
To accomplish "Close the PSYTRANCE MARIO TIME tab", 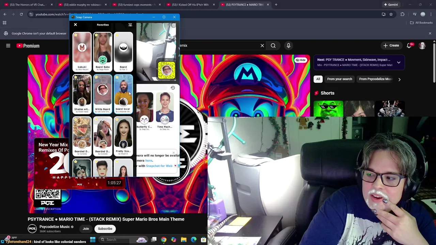I will coord(268,5).
